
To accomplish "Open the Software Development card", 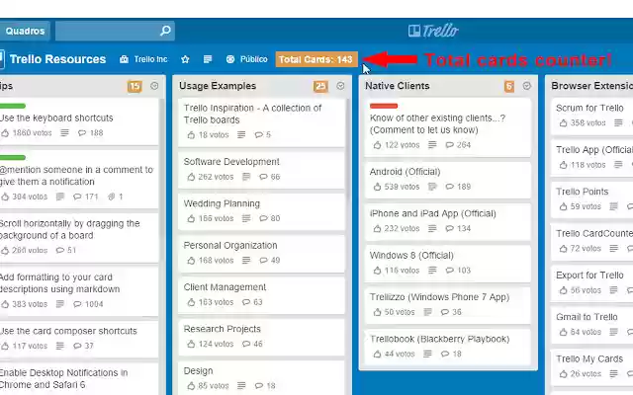I will click(261, 169).
